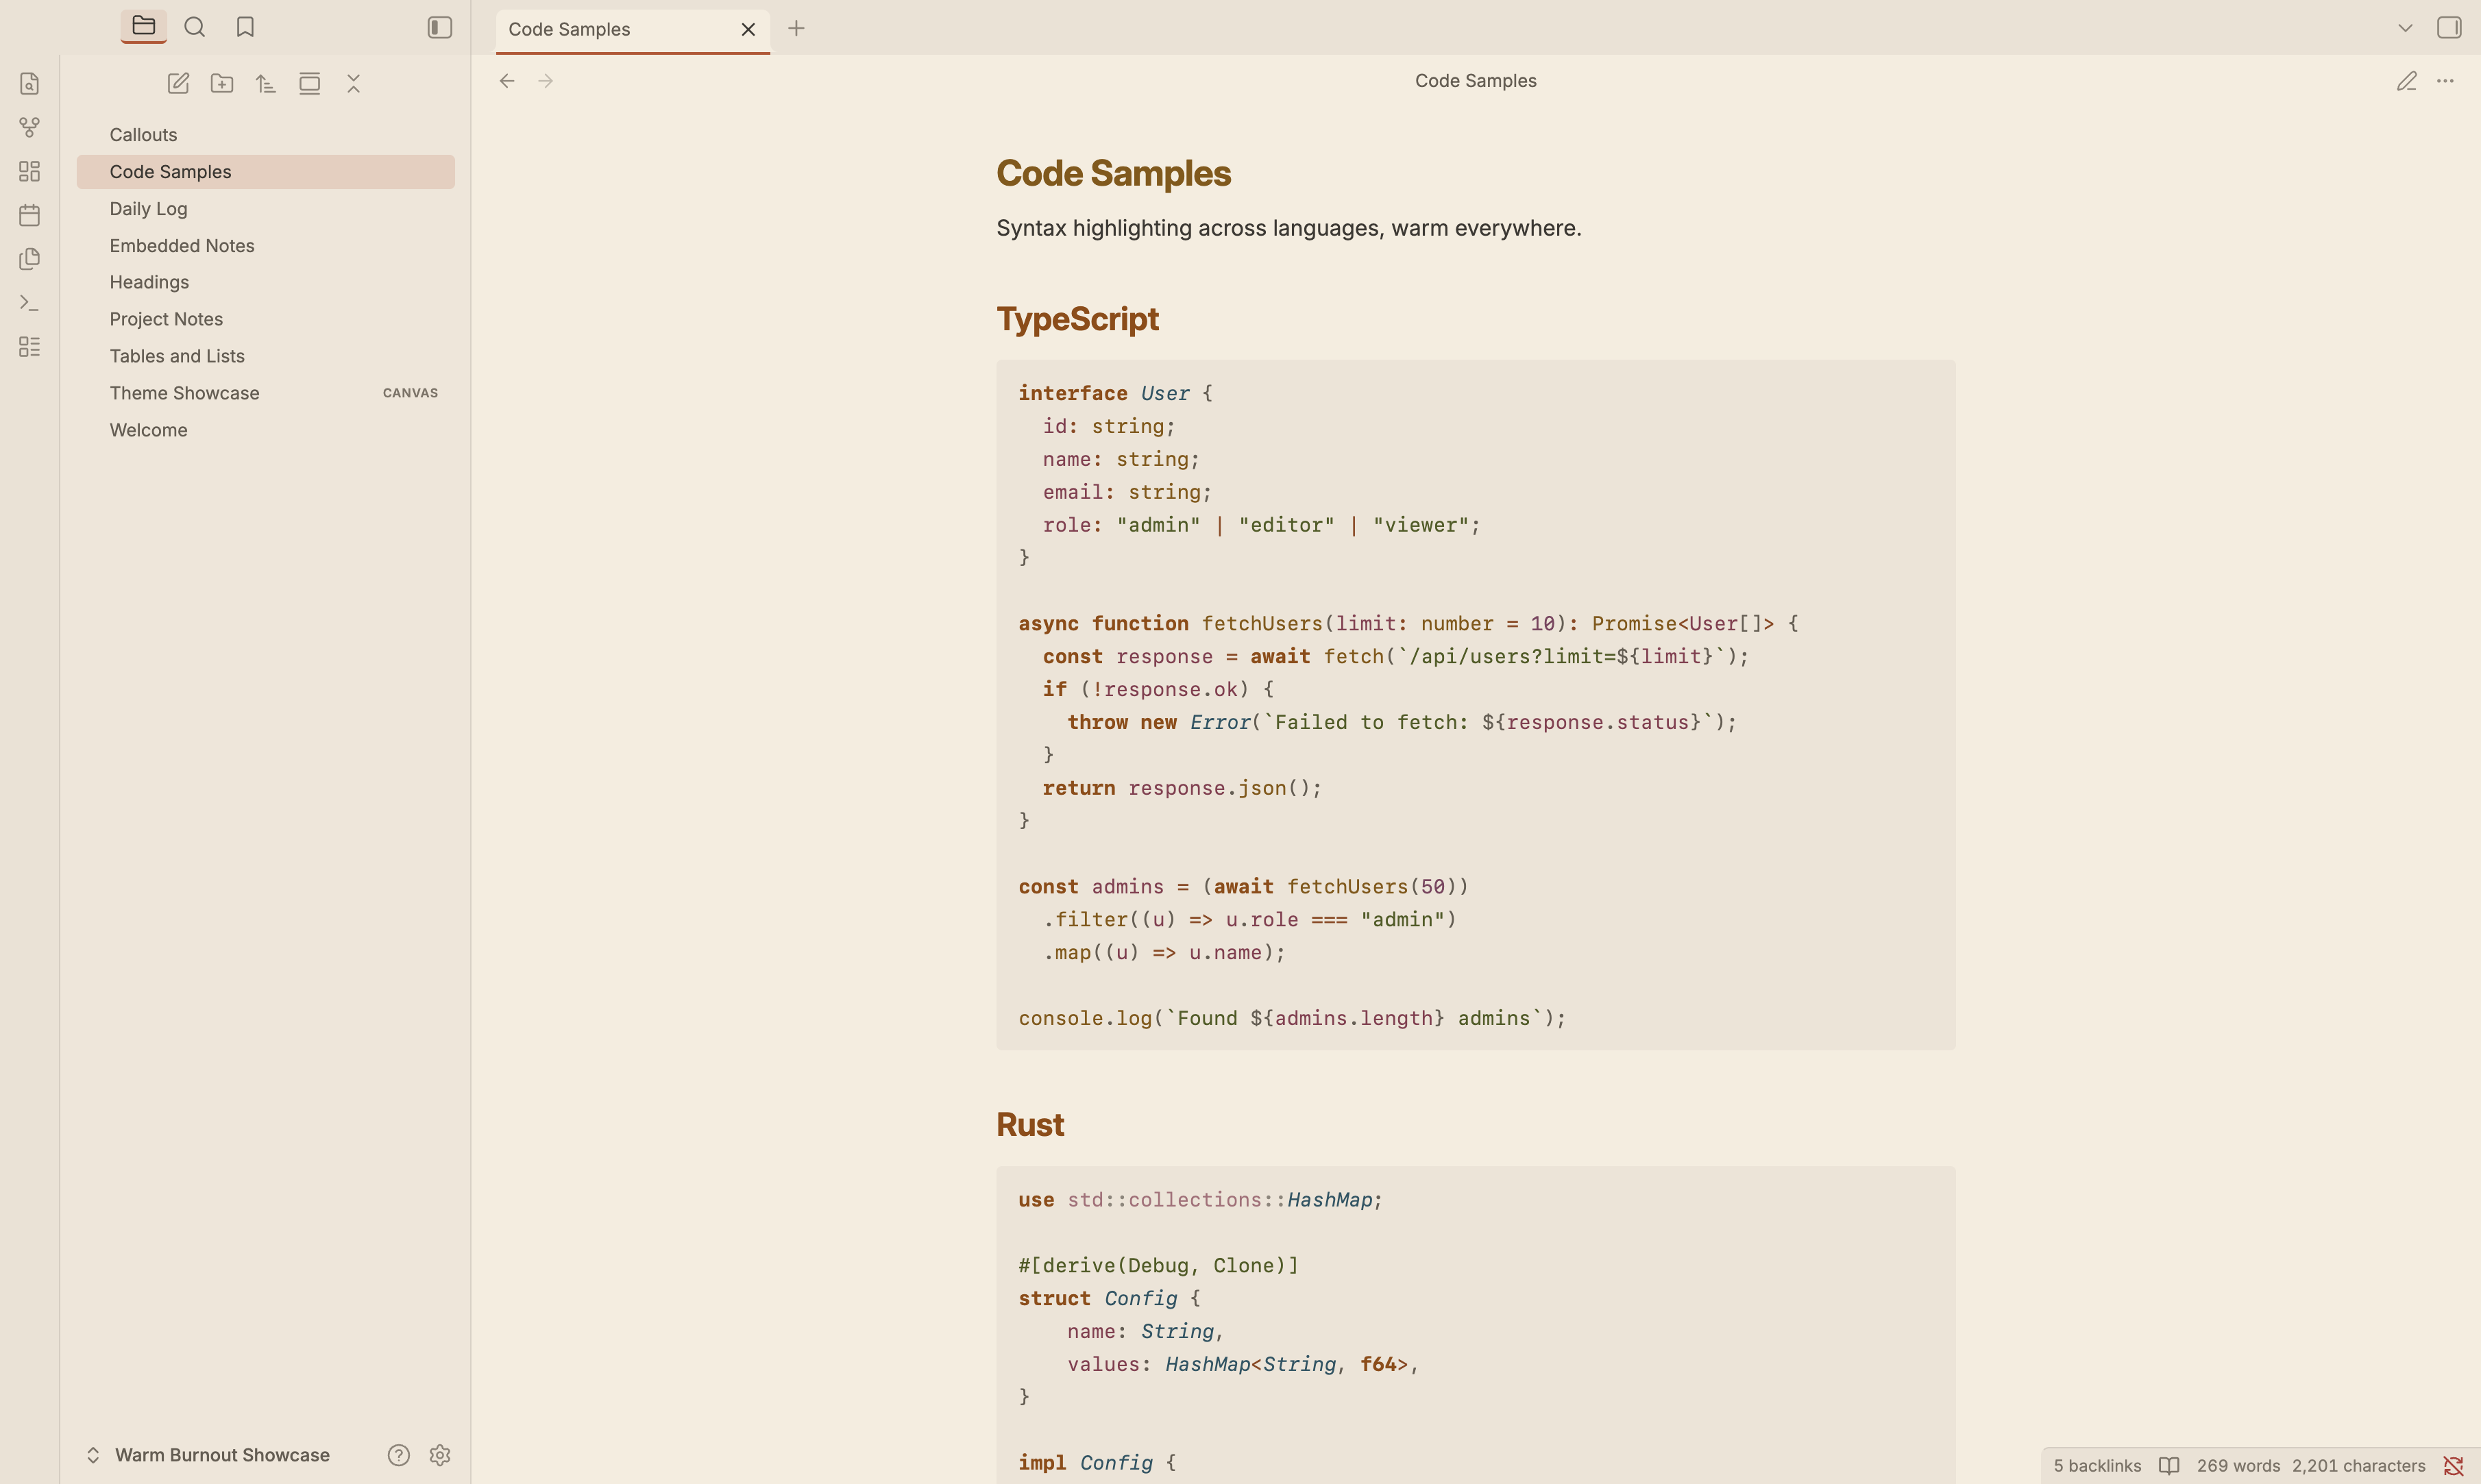Show 5 backlinks in status bar
Screen dimensions: 2481x1484
[x=2097, y=1466]
